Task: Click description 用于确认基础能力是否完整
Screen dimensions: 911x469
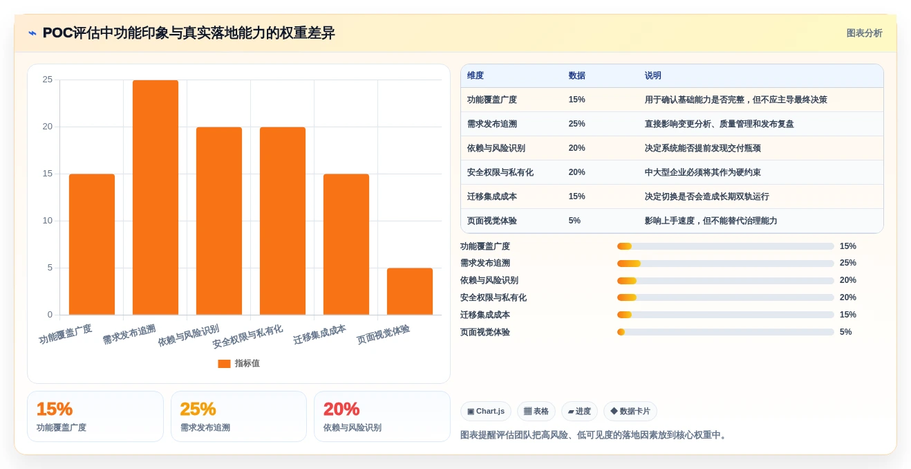Action: tap(736, 100)
